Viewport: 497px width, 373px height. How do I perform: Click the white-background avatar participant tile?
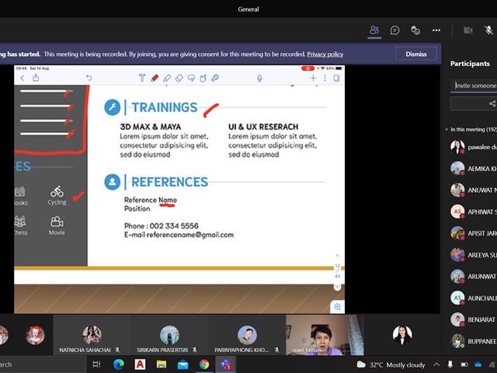pyautogui.click(x=402, y=335)
